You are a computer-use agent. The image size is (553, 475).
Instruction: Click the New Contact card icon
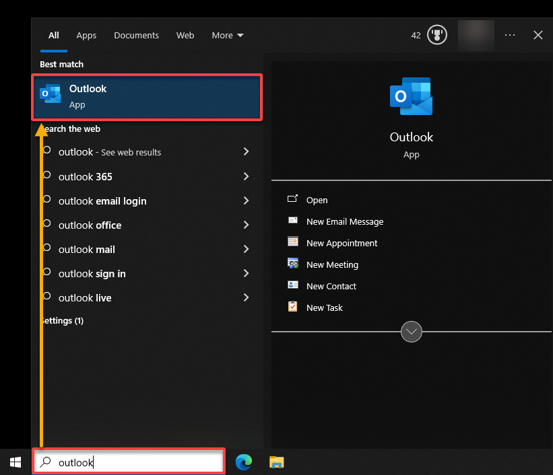click(x=293, y=285)
